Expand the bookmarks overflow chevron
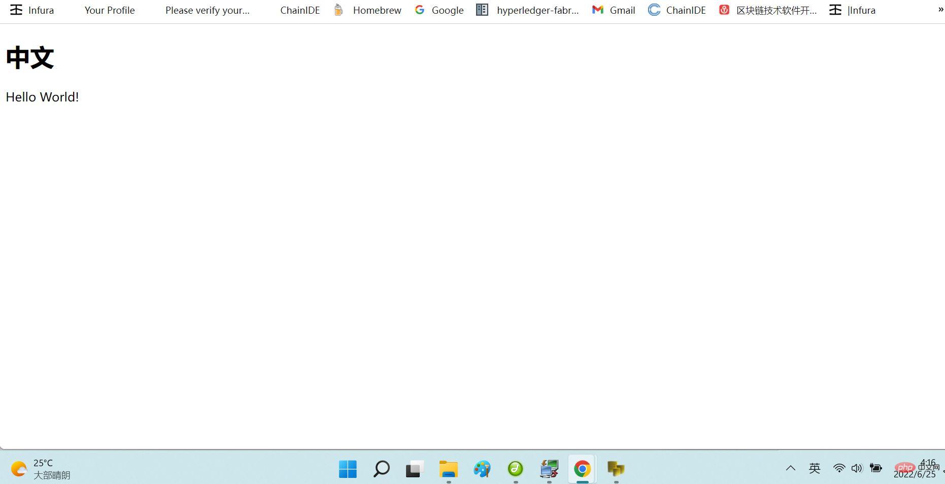Screen dimensions: 945x484 [940, 10]
